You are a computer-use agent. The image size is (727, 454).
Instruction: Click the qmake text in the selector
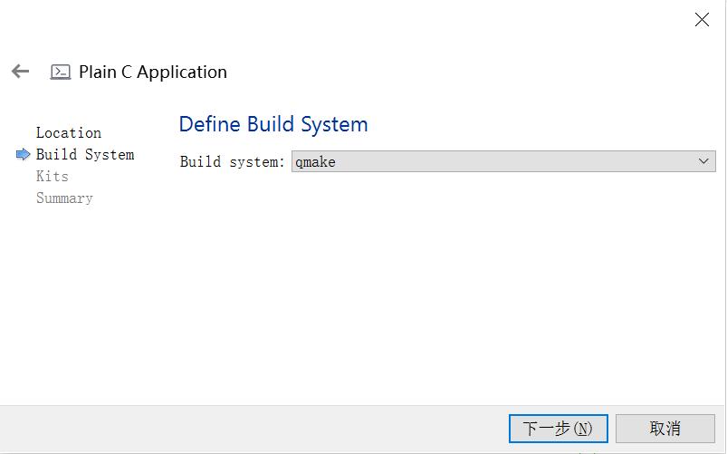click(x=316, y=162)
